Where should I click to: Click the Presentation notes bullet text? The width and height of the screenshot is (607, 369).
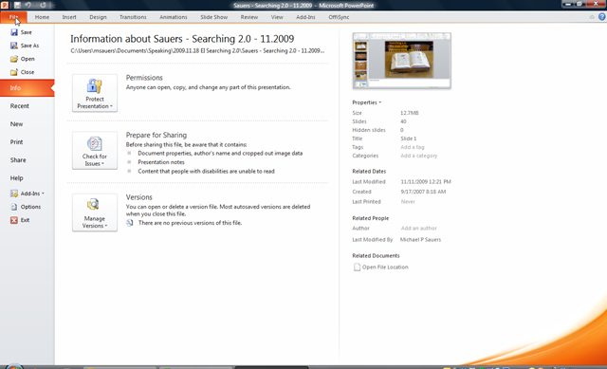[x=161, y=162]
